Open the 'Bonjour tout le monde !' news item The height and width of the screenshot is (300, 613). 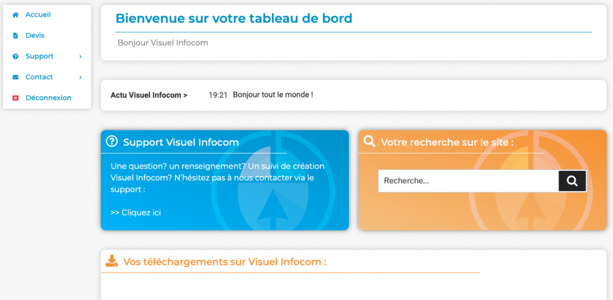pyautogui.click(x=273, y=95)
